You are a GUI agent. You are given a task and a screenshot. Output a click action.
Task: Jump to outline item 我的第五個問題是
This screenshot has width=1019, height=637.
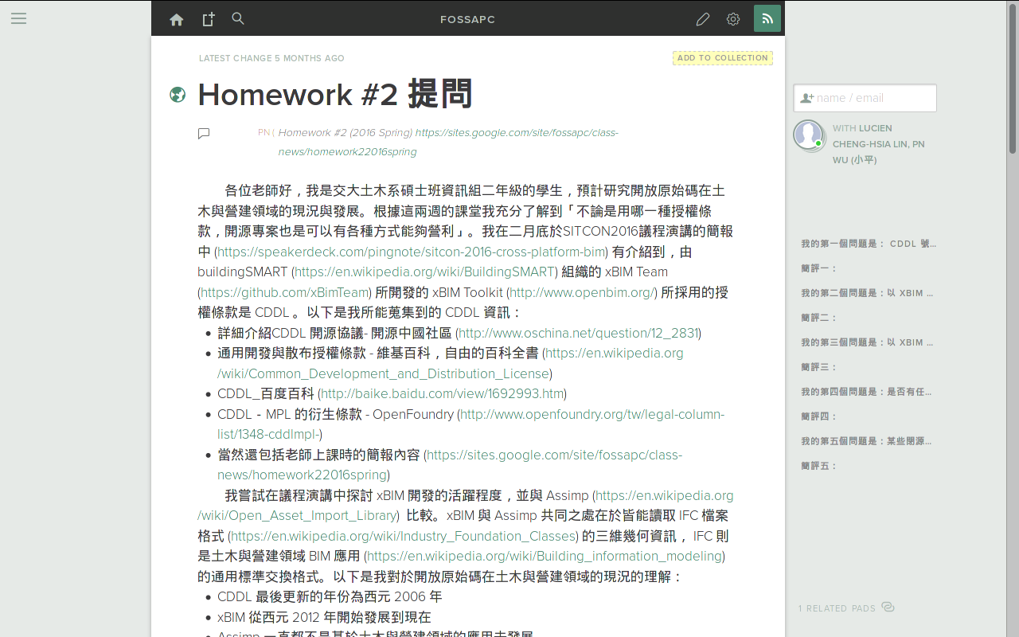[866, 441]
